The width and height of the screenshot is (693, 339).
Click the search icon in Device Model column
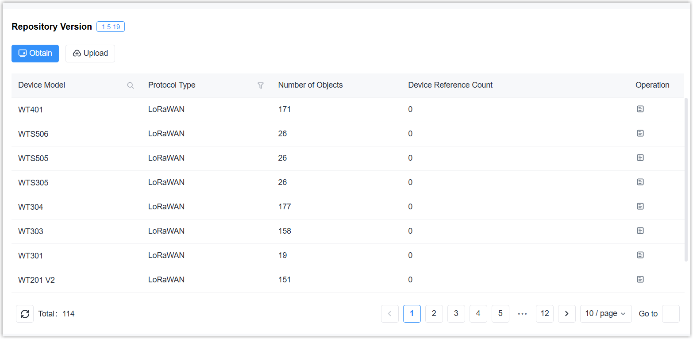(131, 85)
